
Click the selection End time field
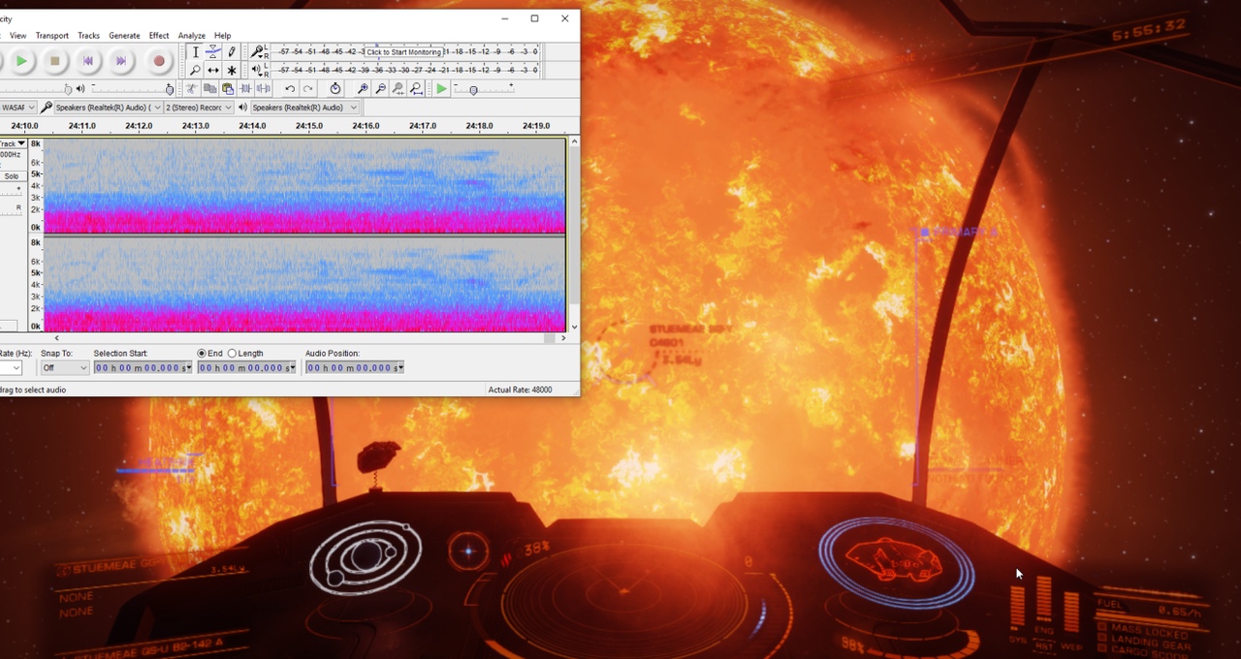tap(246, 368)
